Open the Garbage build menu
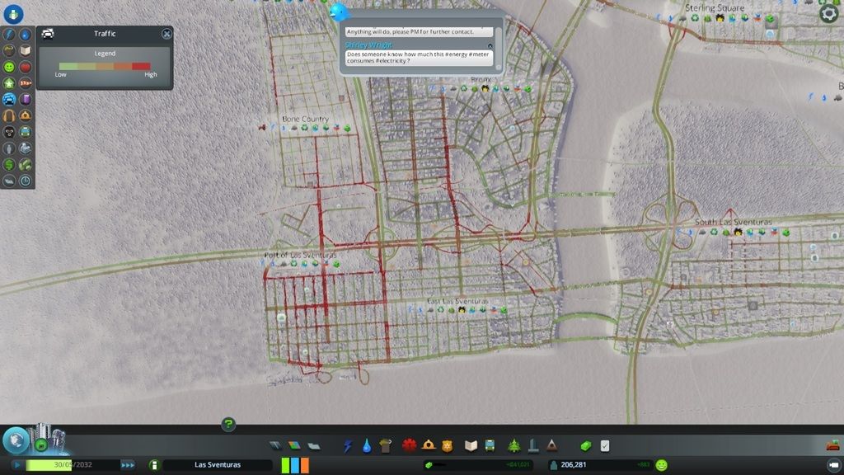 tap(386, 446)
